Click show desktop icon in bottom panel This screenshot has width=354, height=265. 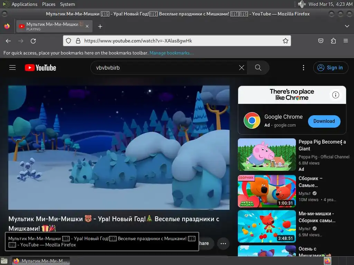(4, 261)
